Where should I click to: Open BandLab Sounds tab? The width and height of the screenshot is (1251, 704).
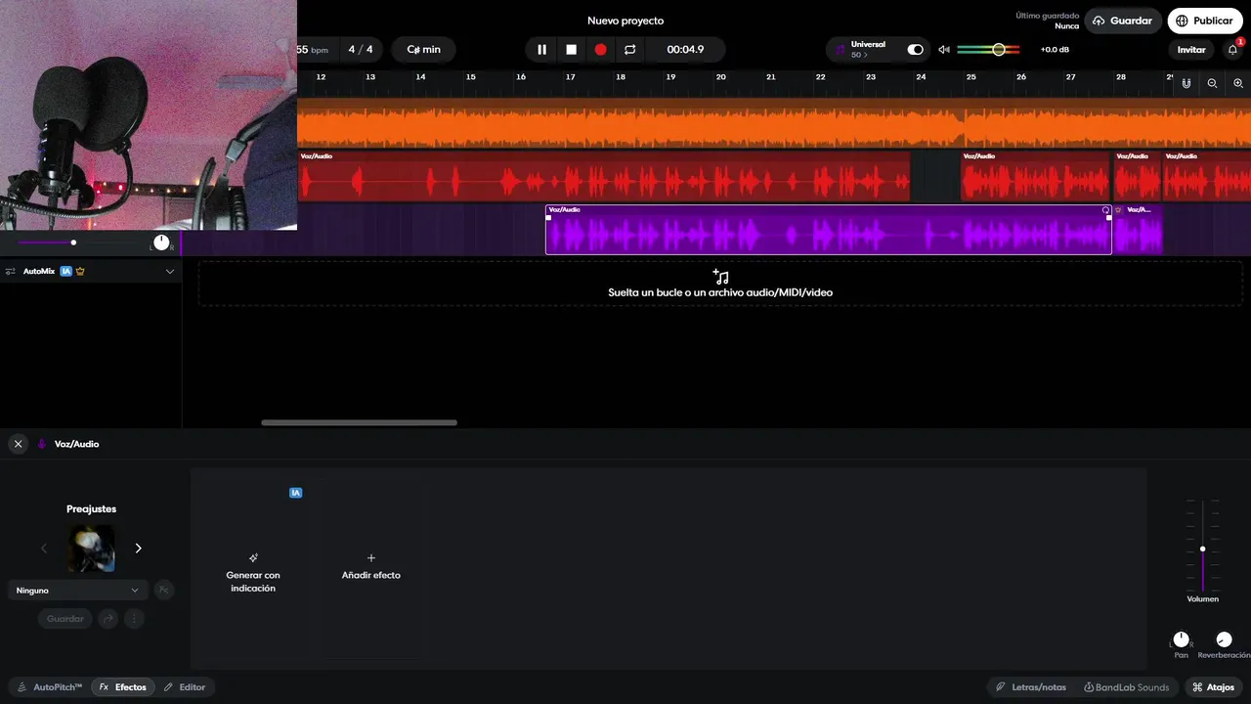coord(1126,687)
